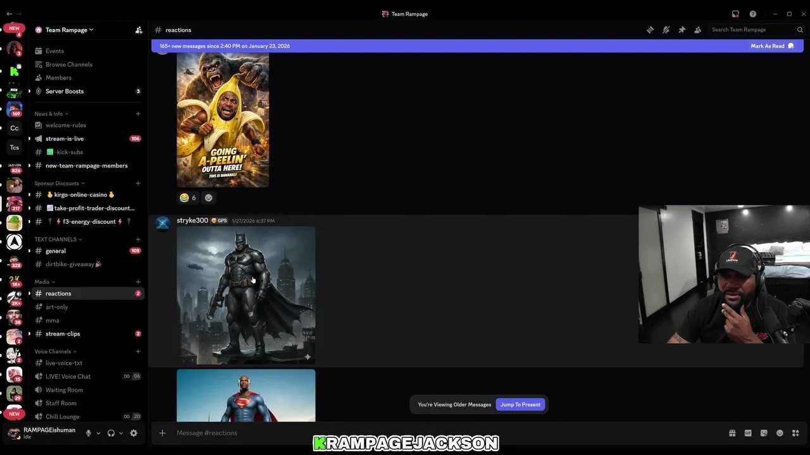
Task: Show member list icon in header
Action: [697, 30]
